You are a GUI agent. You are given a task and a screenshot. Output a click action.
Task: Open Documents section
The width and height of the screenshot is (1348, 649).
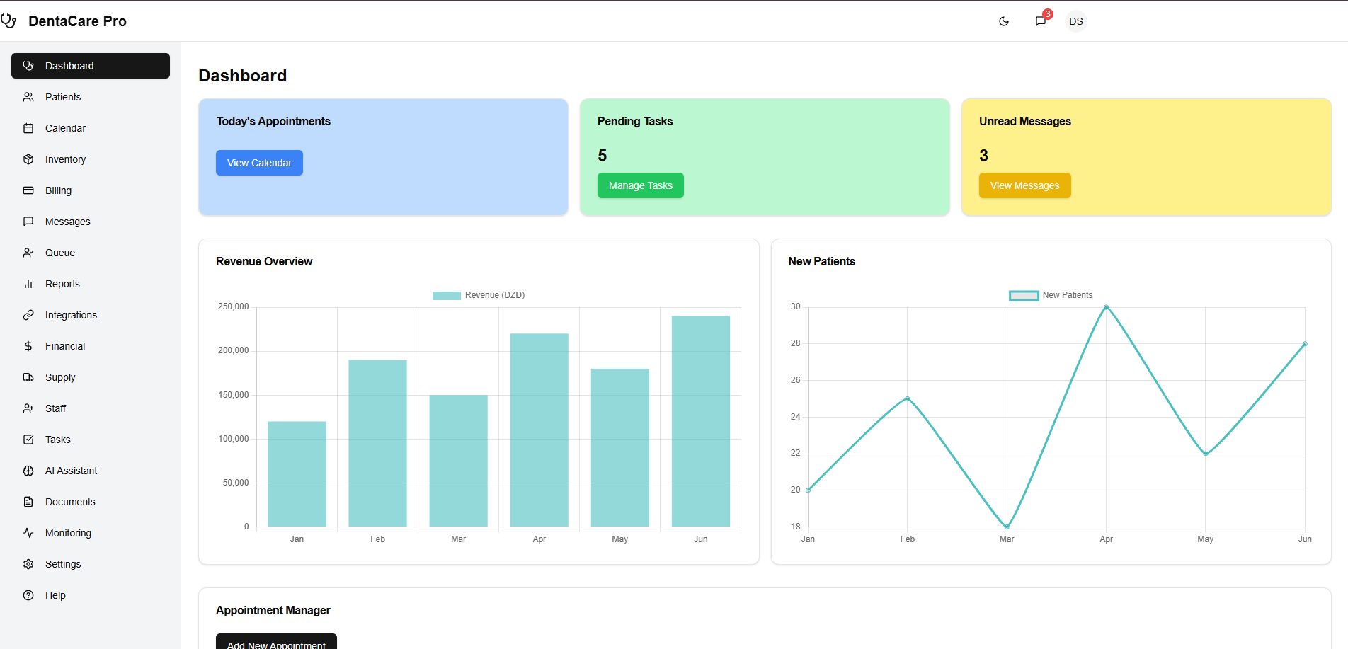pyautogui.click(x=91, y=502)
